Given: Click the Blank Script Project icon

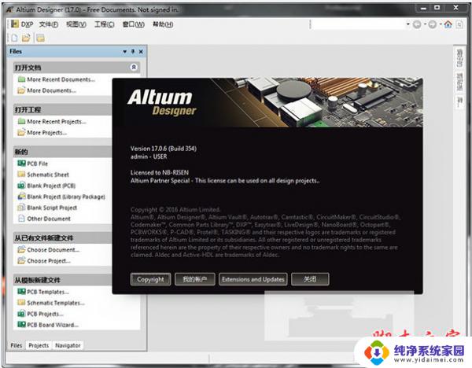Looking at the screenshot, I should pyautogui.click(x=21, y=208).
